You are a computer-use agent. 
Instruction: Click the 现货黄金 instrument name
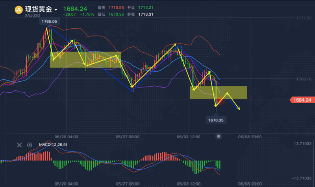(39, 9)
